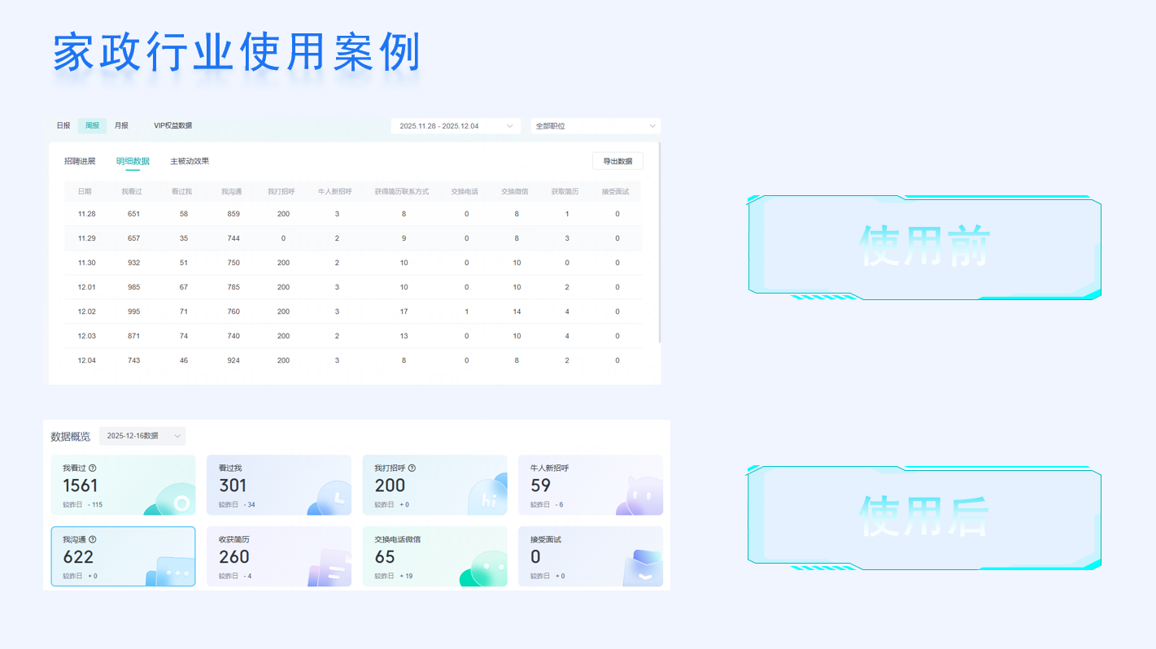1156x649 pixels.
Task: Click the 11.30 date cell
Action: (87, 263)
